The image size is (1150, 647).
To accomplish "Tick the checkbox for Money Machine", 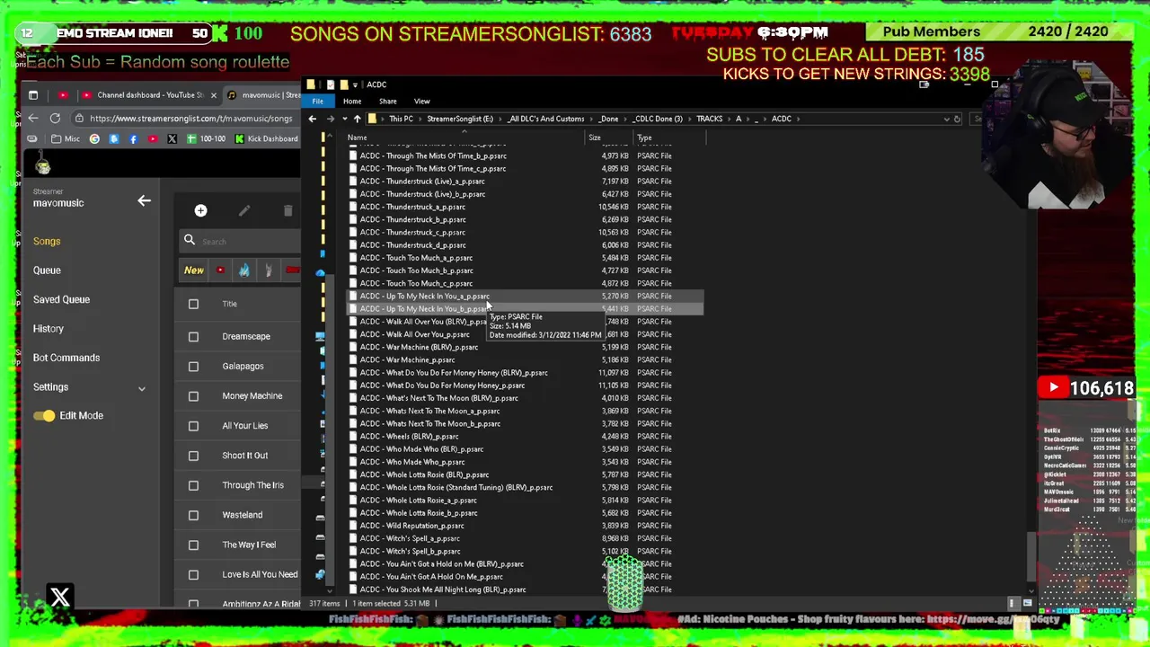I will tap(193, 395).
